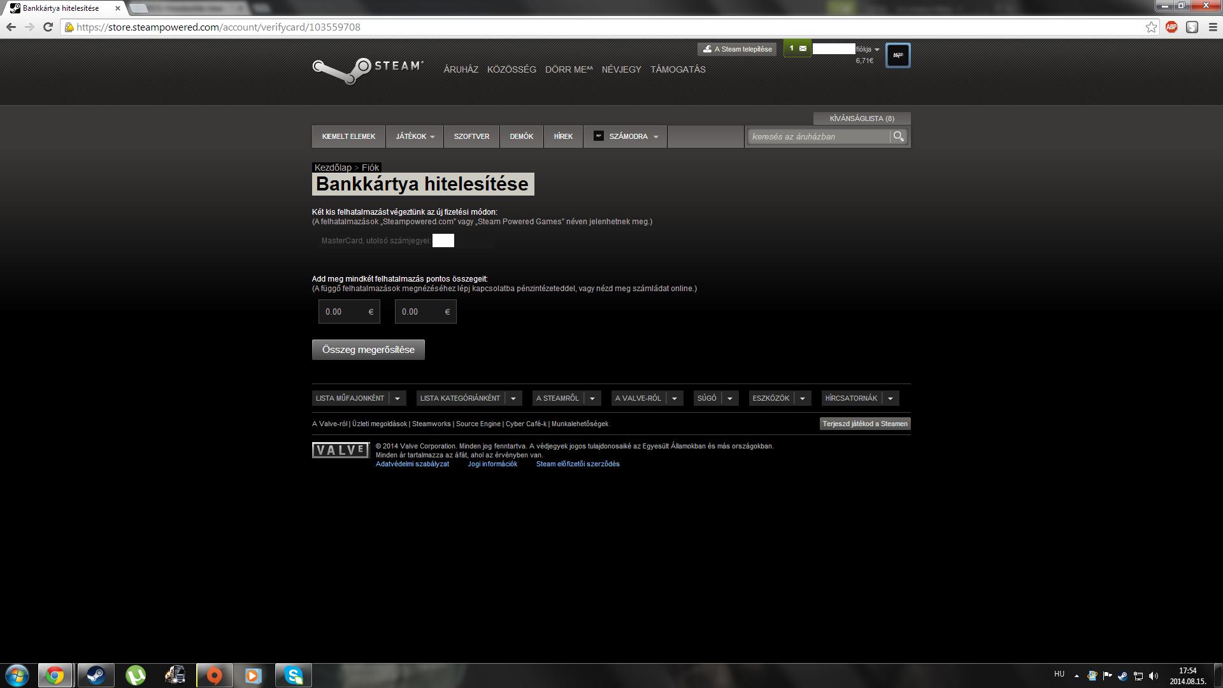Open the Steam app from the taskbar
Screen dimensions: 1223x688
click(96, 675)
